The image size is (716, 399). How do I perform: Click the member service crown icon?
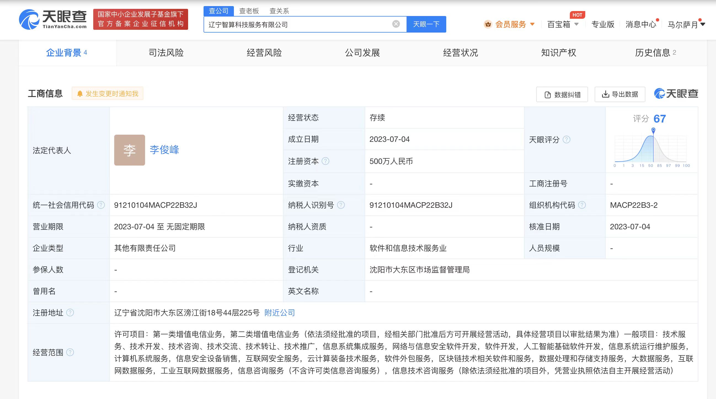click(x=488, y=25)
